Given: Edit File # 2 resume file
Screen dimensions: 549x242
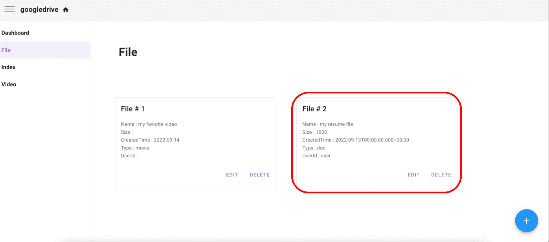Looking at the screenshot, I should click(413, 175).
